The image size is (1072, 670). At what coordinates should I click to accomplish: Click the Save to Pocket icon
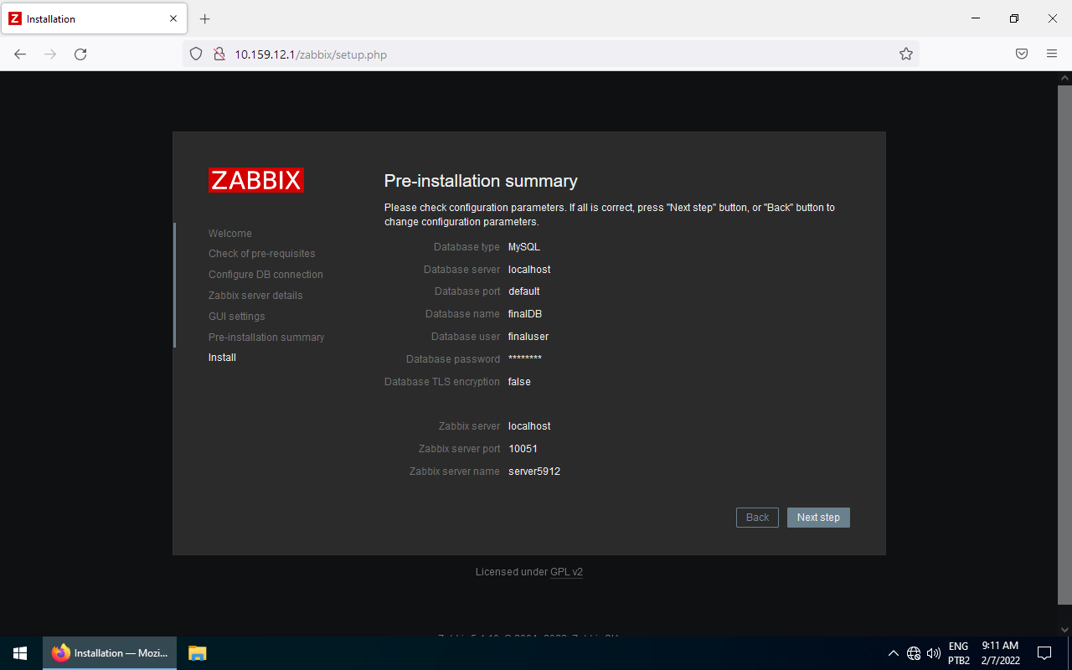1022,54
